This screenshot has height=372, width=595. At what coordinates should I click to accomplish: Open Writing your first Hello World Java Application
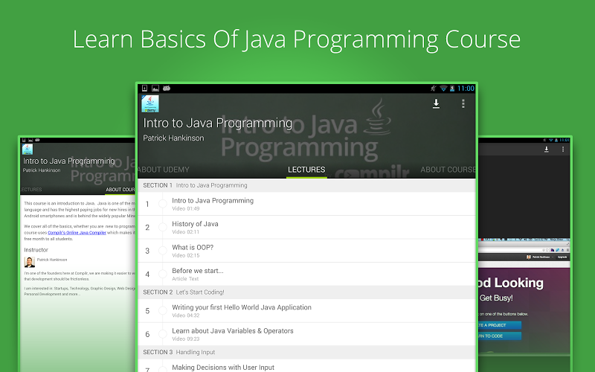pos(306,310)
